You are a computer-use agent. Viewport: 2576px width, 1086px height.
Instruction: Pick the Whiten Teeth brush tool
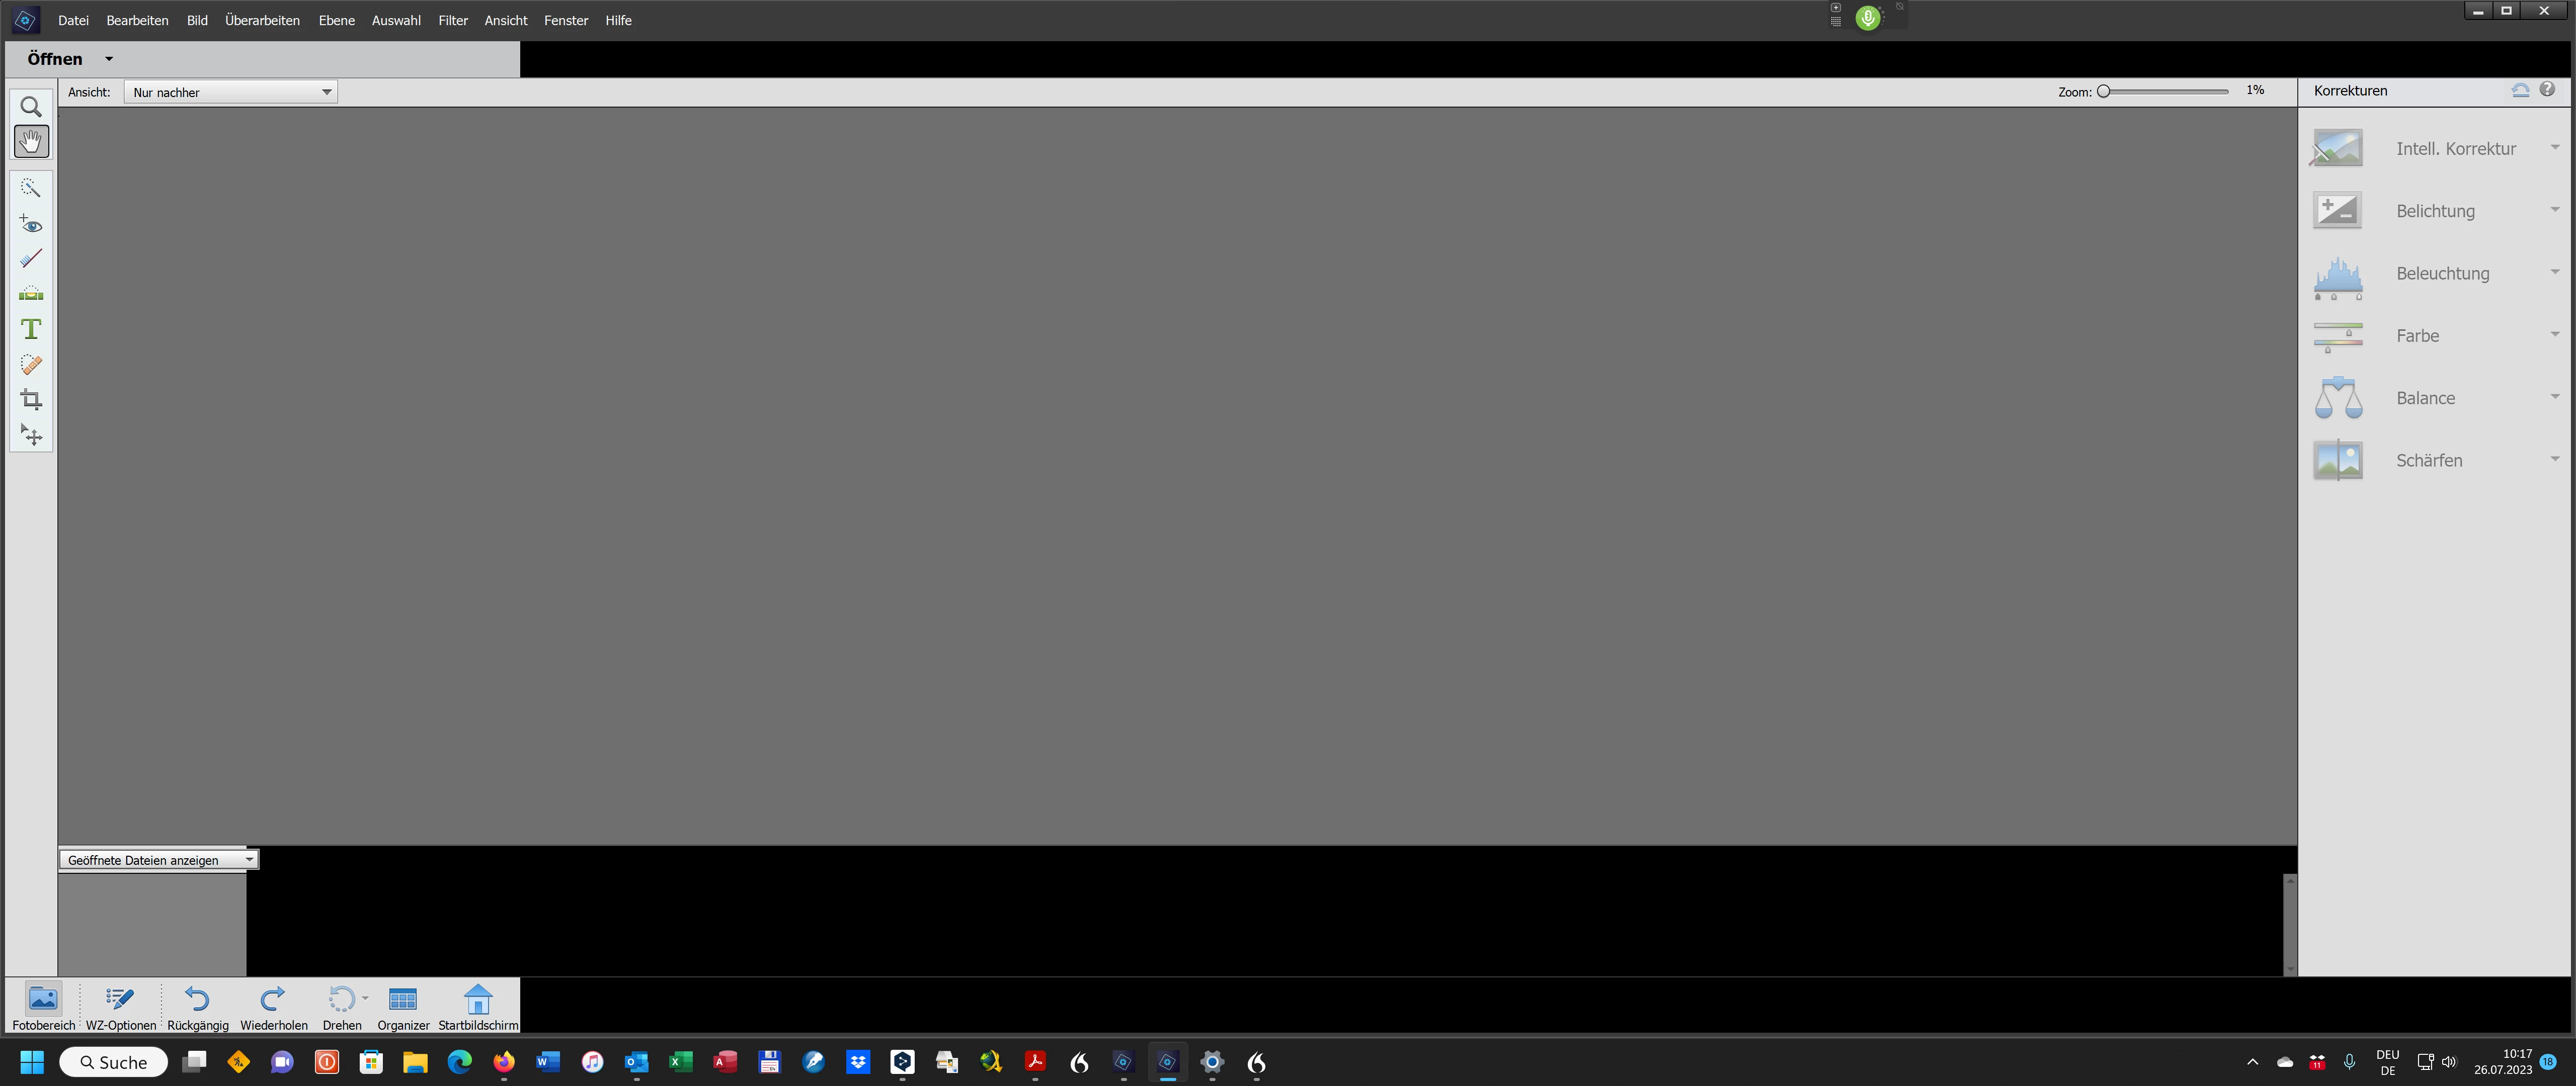tap(31, 259)
